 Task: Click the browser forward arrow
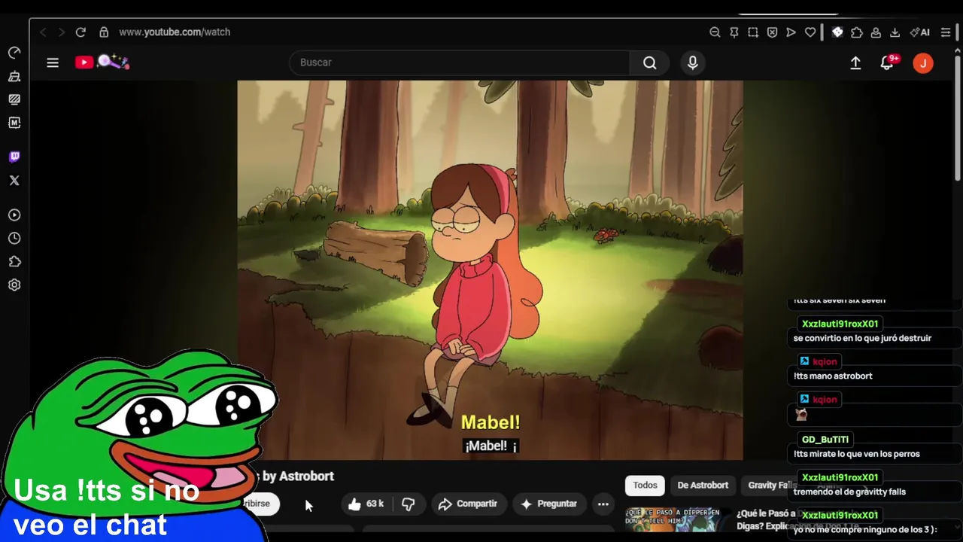coord(62,32)
